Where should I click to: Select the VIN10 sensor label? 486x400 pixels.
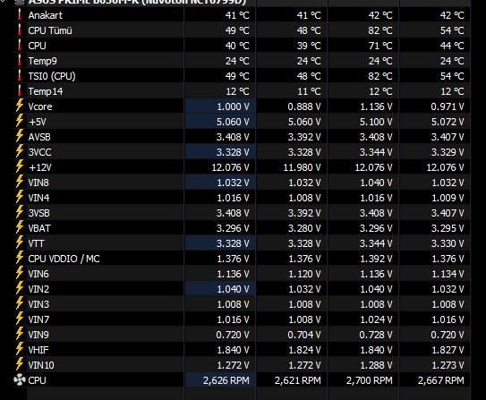(41, 365)
